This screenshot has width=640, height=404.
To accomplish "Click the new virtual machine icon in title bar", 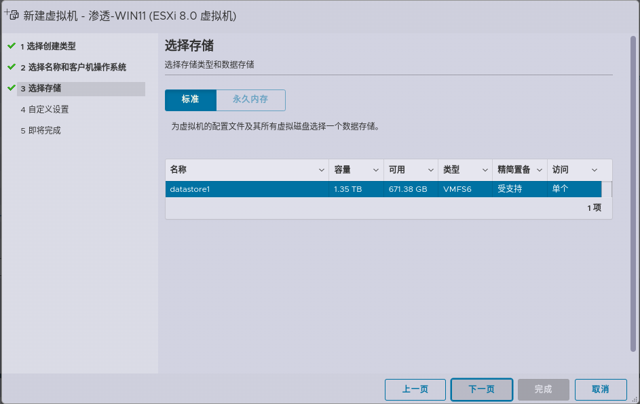I will click(12, 15).
